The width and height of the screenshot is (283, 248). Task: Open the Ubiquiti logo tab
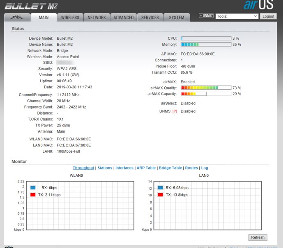(x=17, y=18)
